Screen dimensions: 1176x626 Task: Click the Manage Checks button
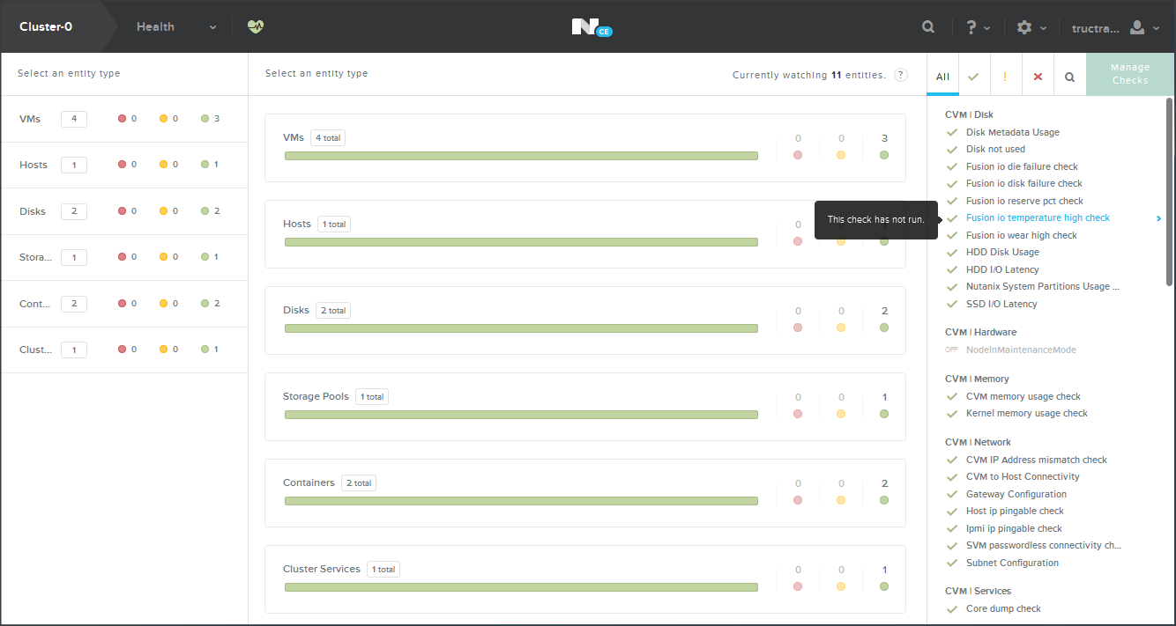1129,74
